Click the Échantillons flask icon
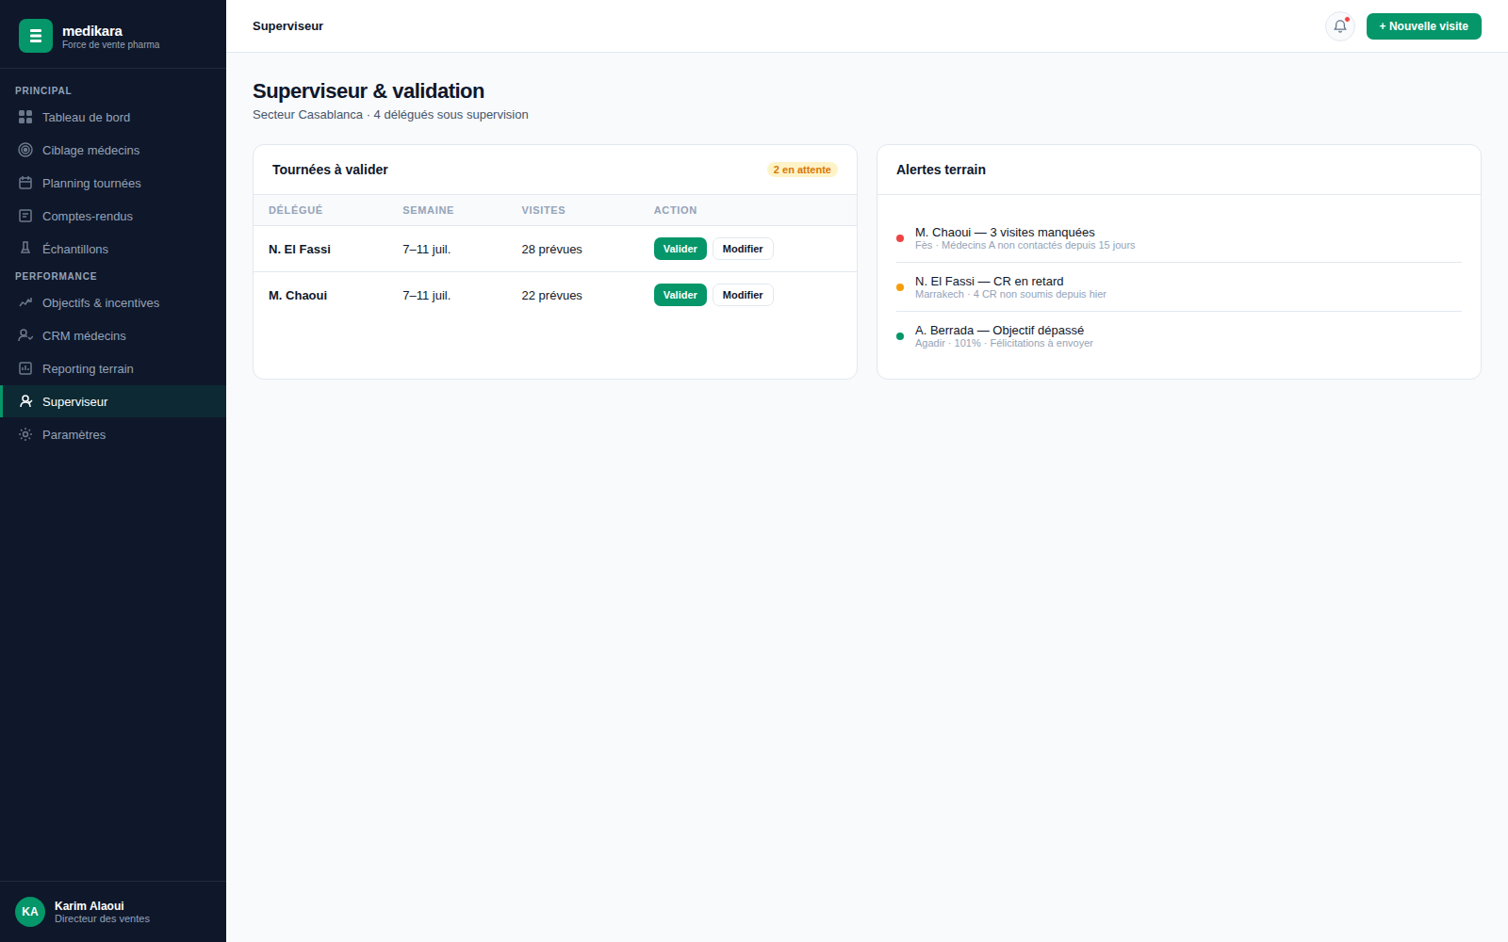 tap(25, 249)
